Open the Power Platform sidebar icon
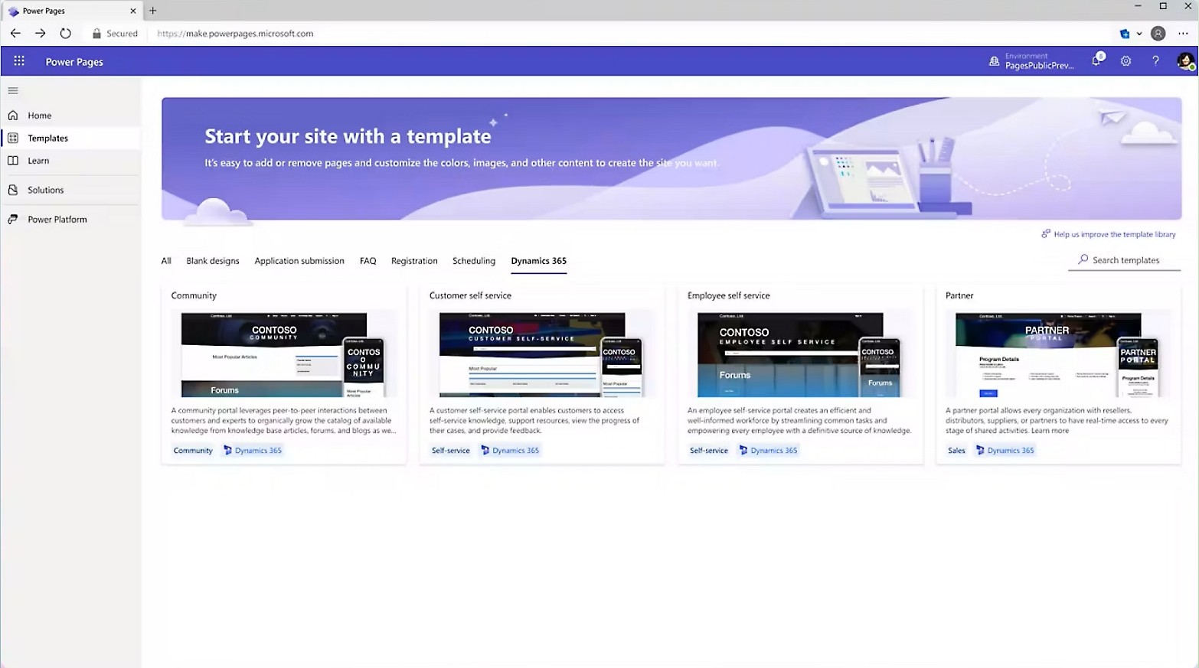This screenshot has width=1199, height=668. pos(13,219)
